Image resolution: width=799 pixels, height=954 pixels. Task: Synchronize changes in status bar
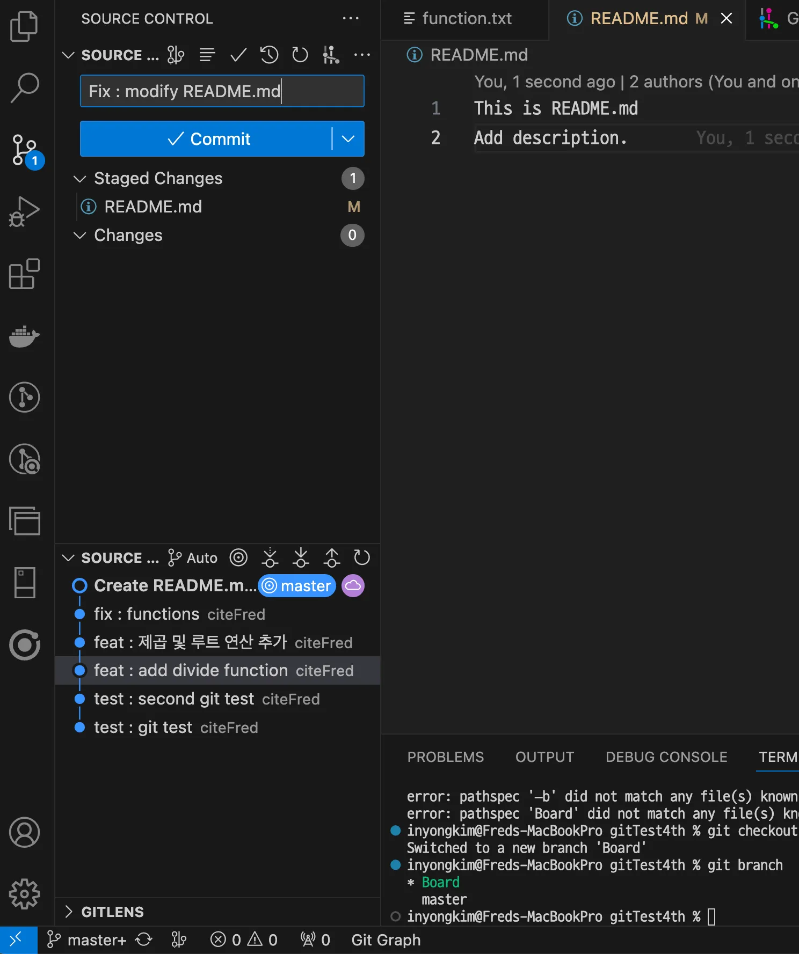[x=143, y=940]
